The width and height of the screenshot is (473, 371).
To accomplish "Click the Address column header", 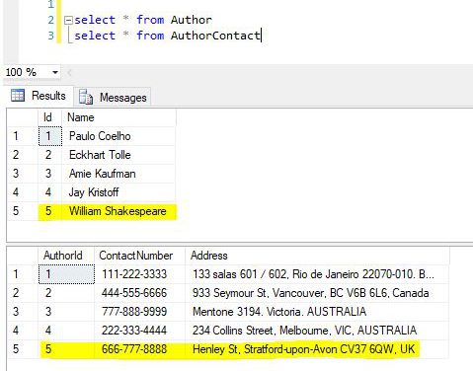I will (317, 256).
